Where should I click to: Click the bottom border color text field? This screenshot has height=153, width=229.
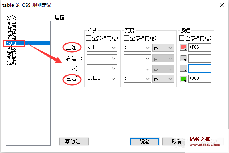(x=199, y=68)
